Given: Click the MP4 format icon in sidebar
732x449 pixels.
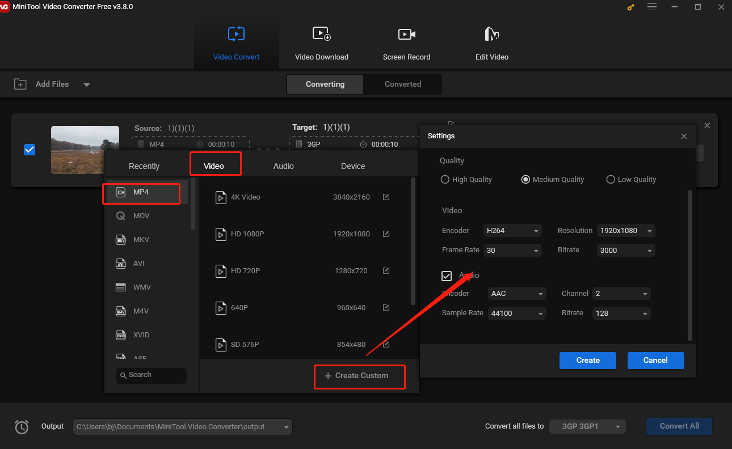Looking at the screenshot, I should tap(121, 192).
